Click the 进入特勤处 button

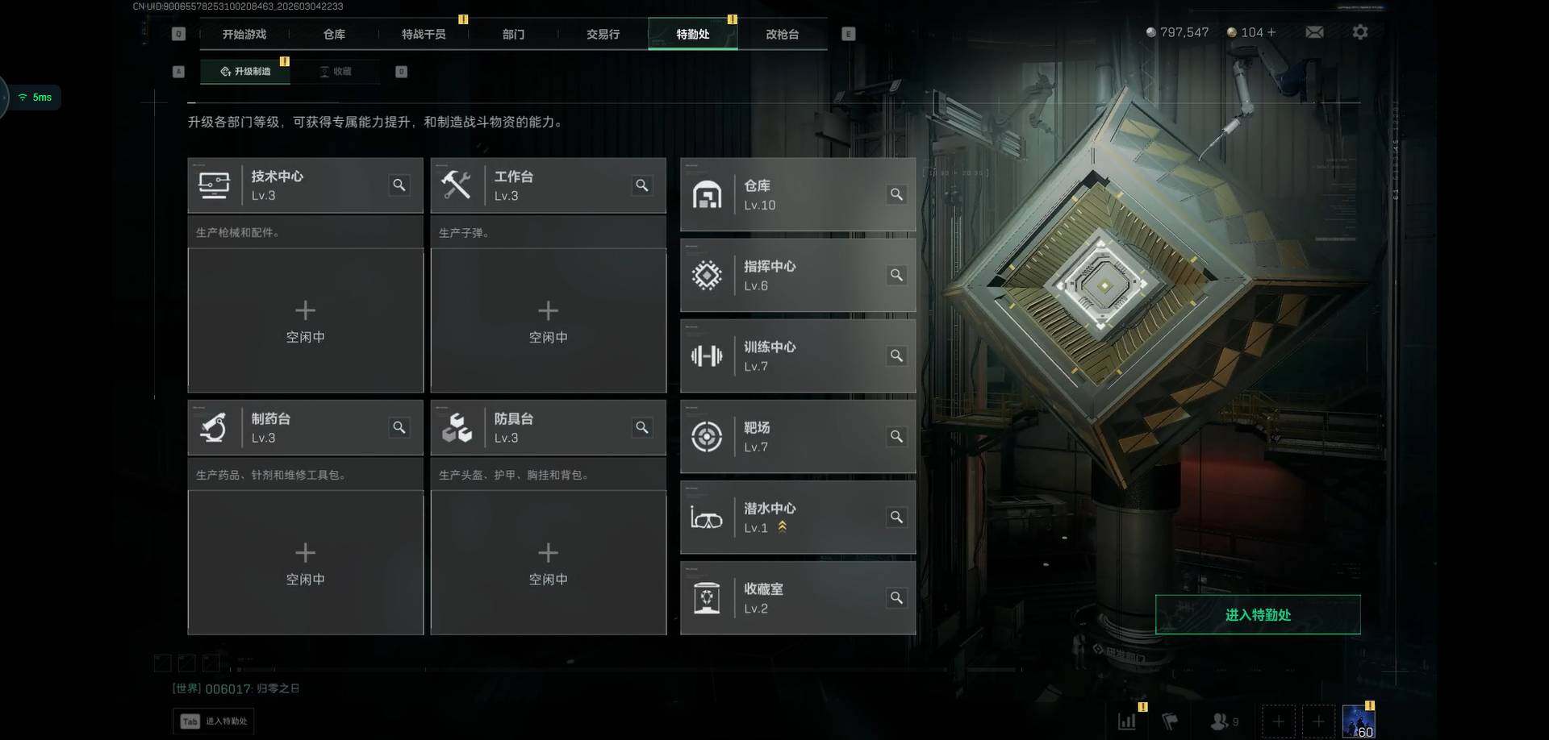tap(1258, 614)
